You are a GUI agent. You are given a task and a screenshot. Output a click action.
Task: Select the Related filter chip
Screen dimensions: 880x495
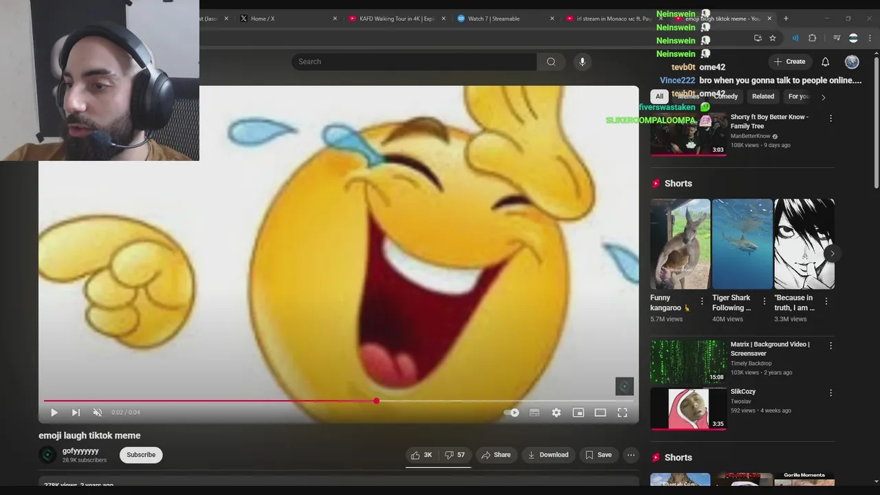coord(763,96)
